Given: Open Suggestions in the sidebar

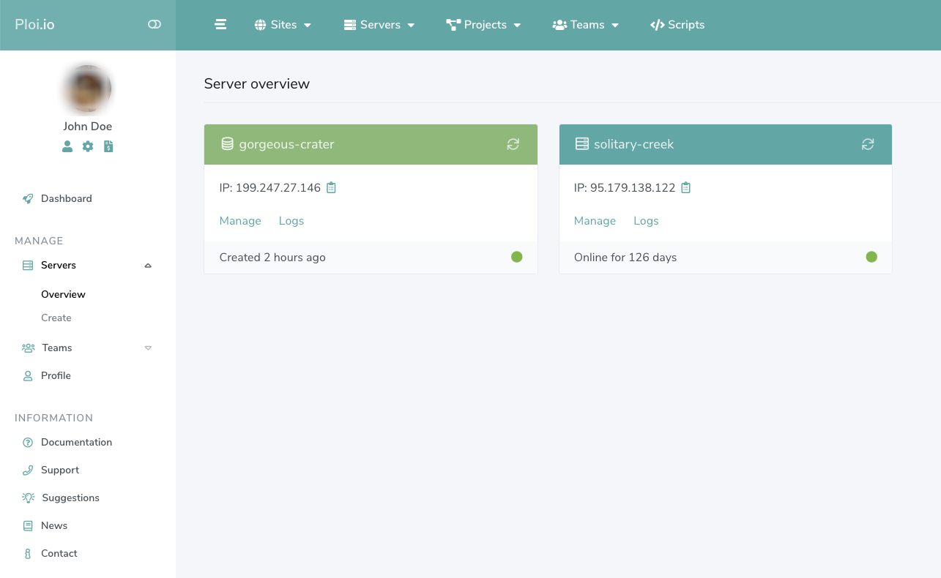Looking at the screenshot, I should pos(70,498).
